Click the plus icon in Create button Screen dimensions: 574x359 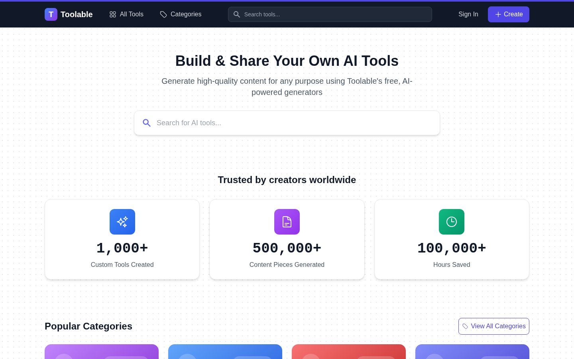coord(498,14)
